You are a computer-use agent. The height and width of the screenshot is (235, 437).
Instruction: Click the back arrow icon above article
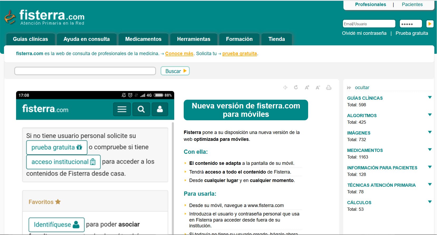tap(285, 88)
